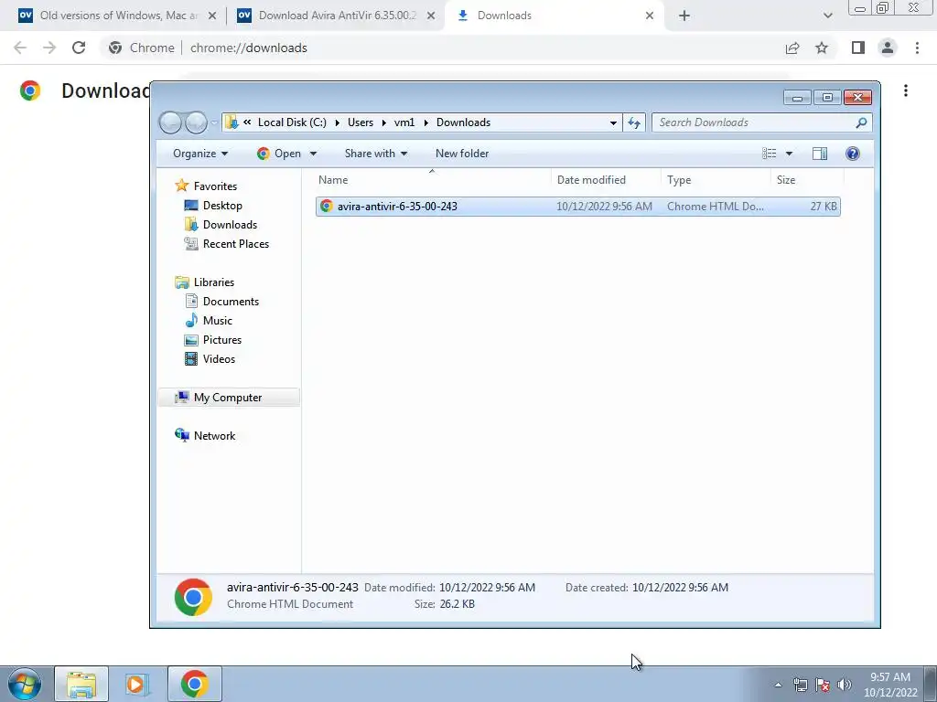Sort files by the Name column
This screenshot has width=937, height=702.
(433, 180)
